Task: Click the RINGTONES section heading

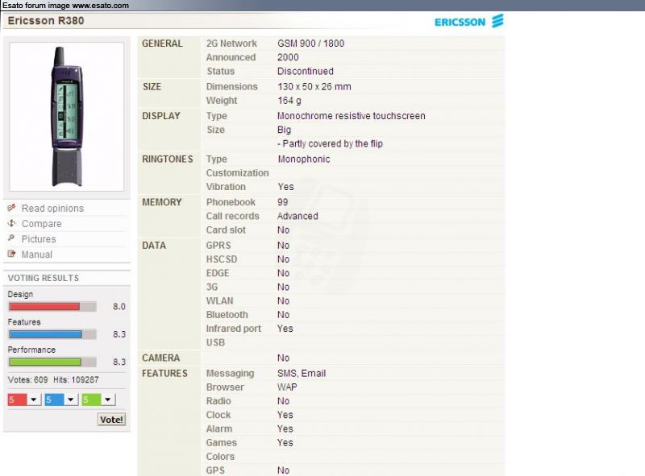Action: pyautogui.click(x=168, y=159)
